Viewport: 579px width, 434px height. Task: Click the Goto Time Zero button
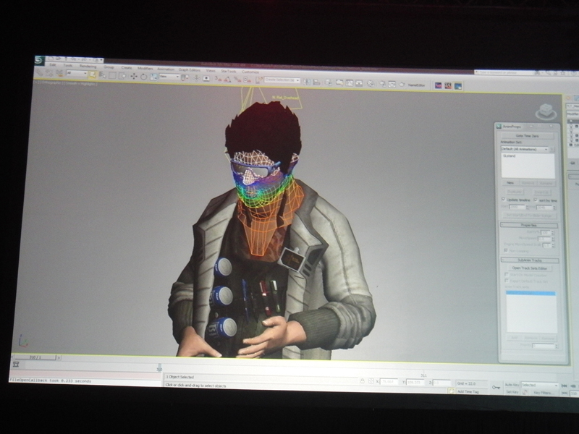(529, 135)
